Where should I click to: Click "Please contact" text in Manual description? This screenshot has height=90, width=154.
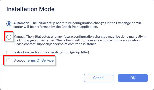pos(24,44)
